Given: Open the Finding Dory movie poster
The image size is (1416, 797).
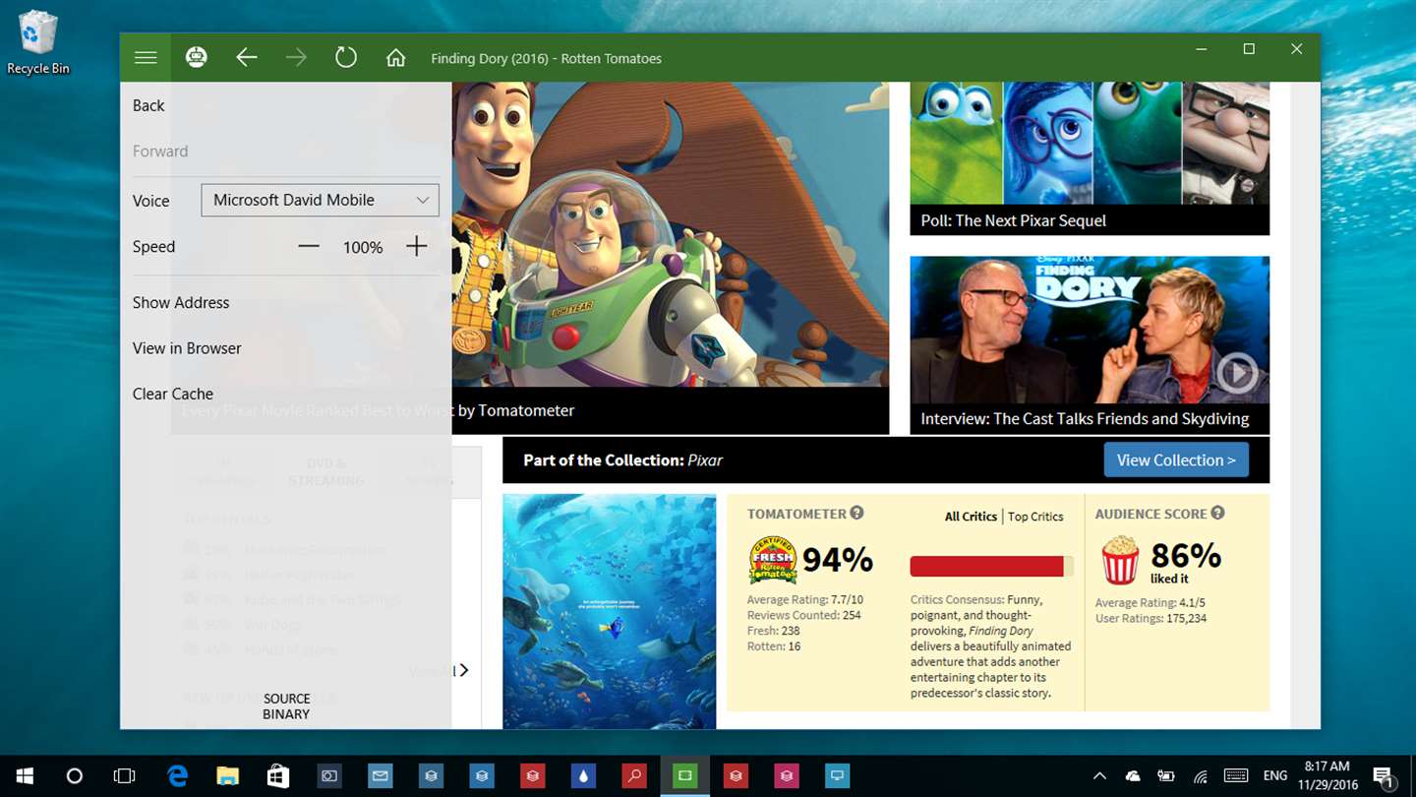Looking at the screenshot, I should 609,611.
